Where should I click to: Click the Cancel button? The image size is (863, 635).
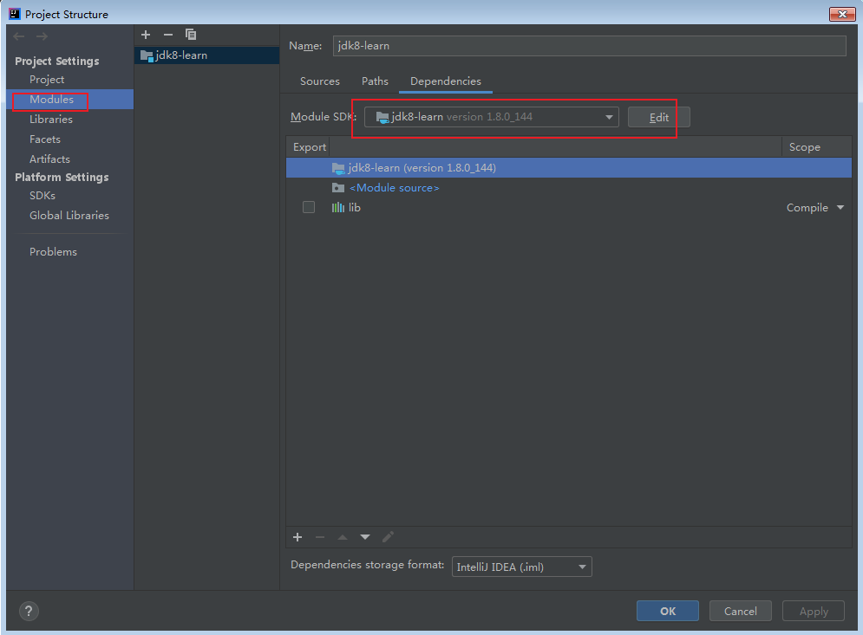pyautogui.click(x=740, y=611)
